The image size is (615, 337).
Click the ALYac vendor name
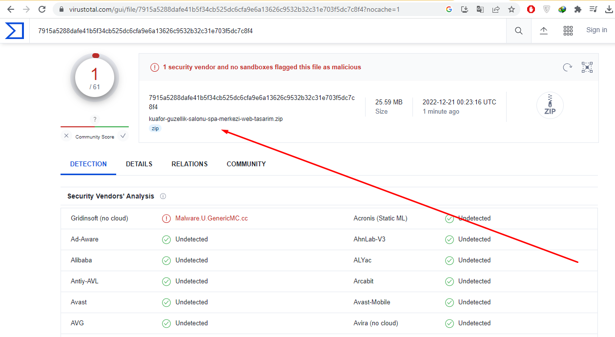[363, 260]
